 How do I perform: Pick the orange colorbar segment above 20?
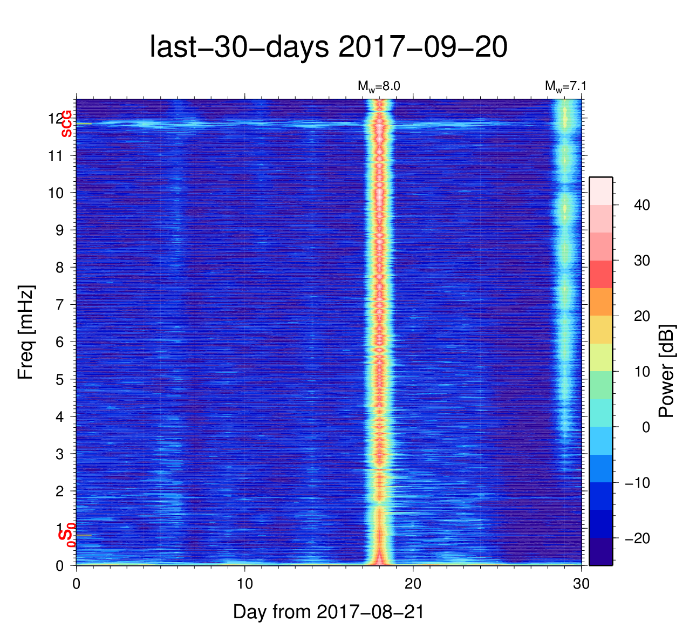[x=601, y=302]
